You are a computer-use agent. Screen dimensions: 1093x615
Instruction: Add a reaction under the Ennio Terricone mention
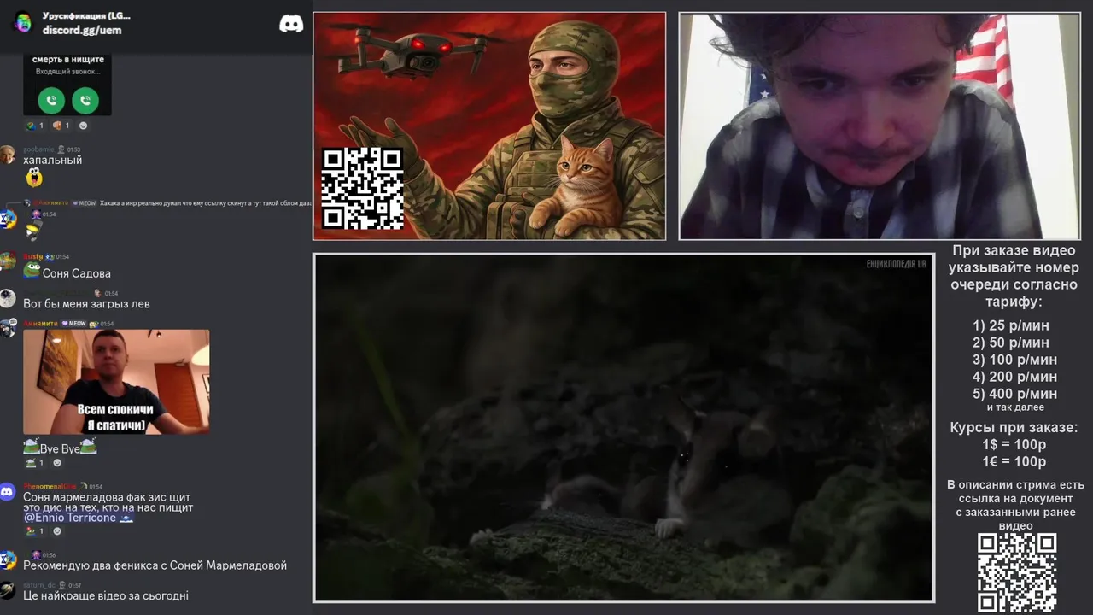click(x=57, y=531)
